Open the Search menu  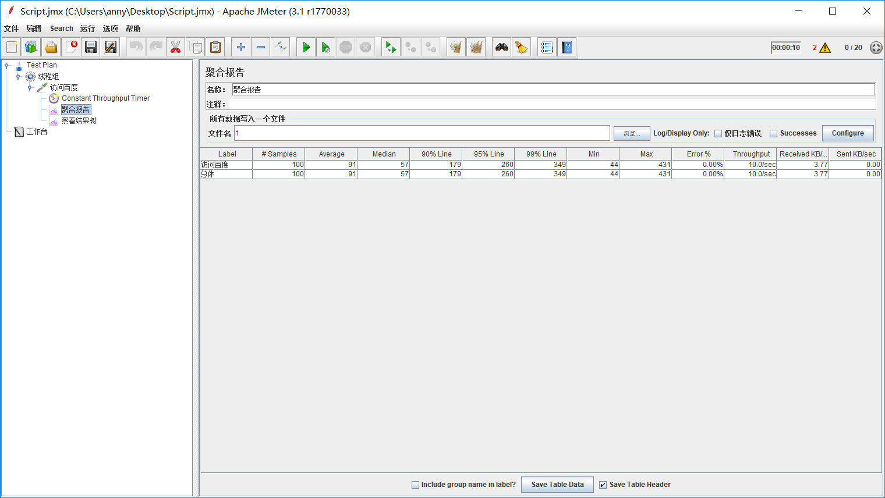pyautogui.click(x=61, y=29)
